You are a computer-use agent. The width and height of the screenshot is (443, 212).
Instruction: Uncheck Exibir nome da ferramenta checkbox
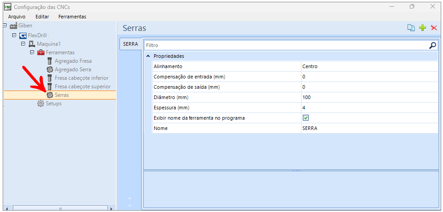306,118
